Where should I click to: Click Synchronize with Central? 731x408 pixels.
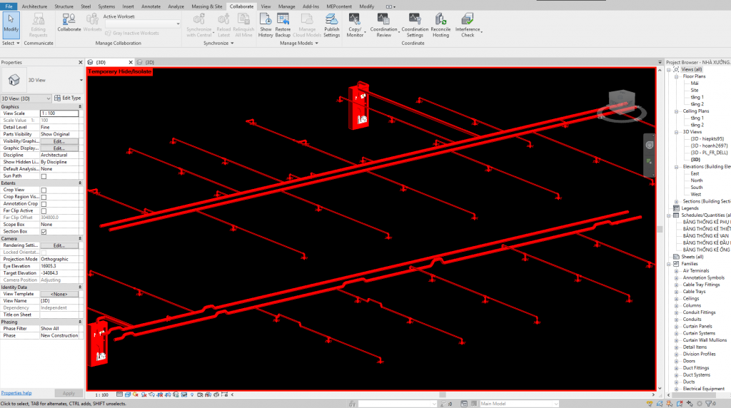pyautogui.click(x=199, y=25)
